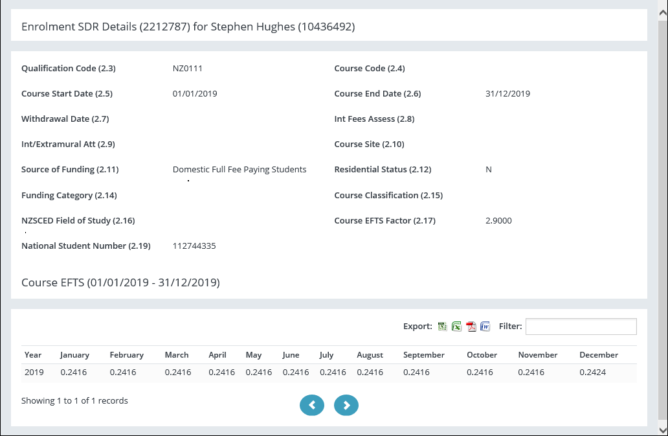Image resolution: width=668 pixels, height=436 pixels.
Task: Click the scroll down arrow at bottom right
Action: click(663, 430)
